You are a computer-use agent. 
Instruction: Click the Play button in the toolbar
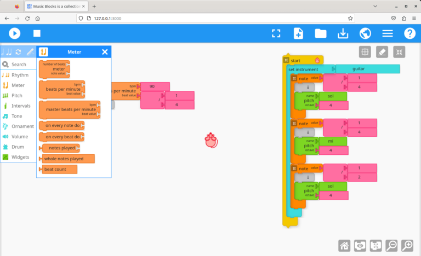tap(14, 33)
